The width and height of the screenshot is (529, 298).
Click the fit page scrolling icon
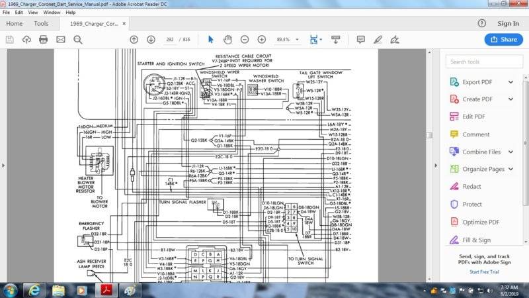tap(313, 40)
